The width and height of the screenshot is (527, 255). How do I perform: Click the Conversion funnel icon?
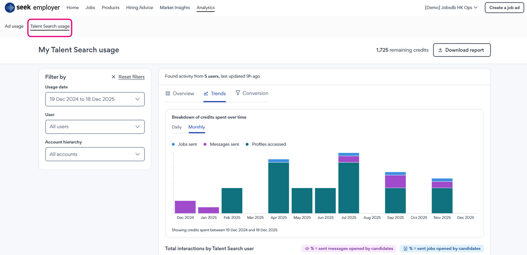coord(238,93)
